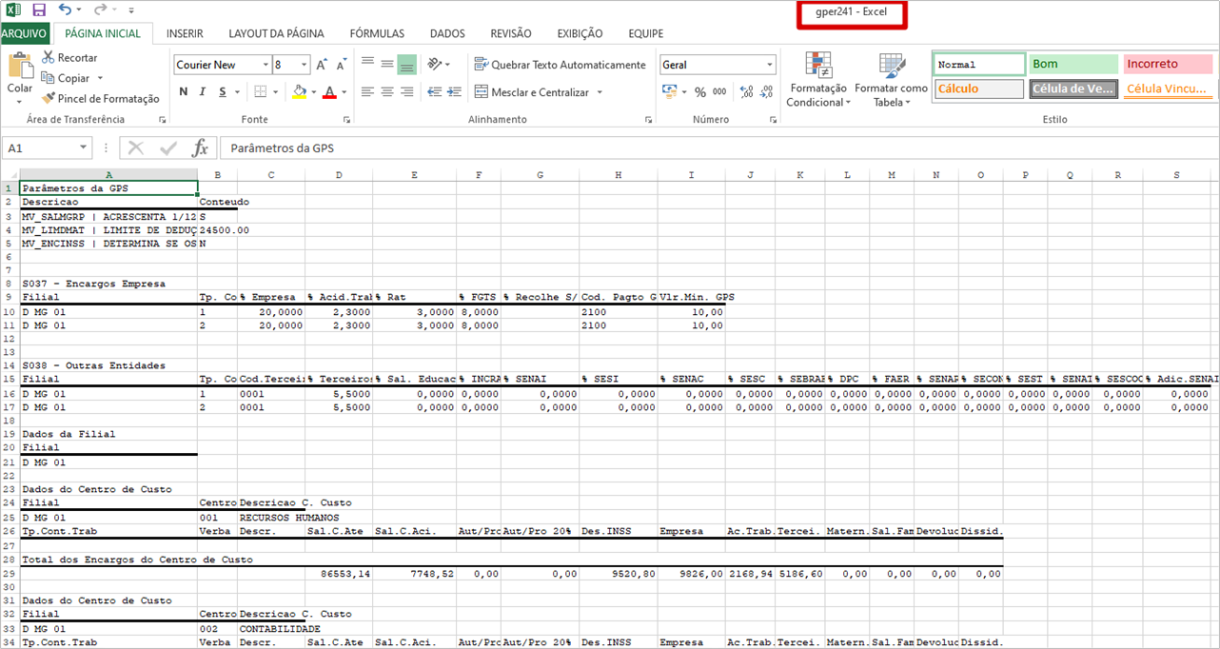Open the ARQUIVO tab
This screenshot has height=649, width=1220.
coord(24,33)
